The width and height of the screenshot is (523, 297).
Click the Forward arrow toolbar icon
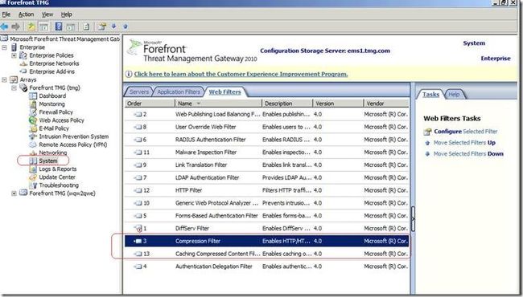pyautogui.click(x=15, y=26)
